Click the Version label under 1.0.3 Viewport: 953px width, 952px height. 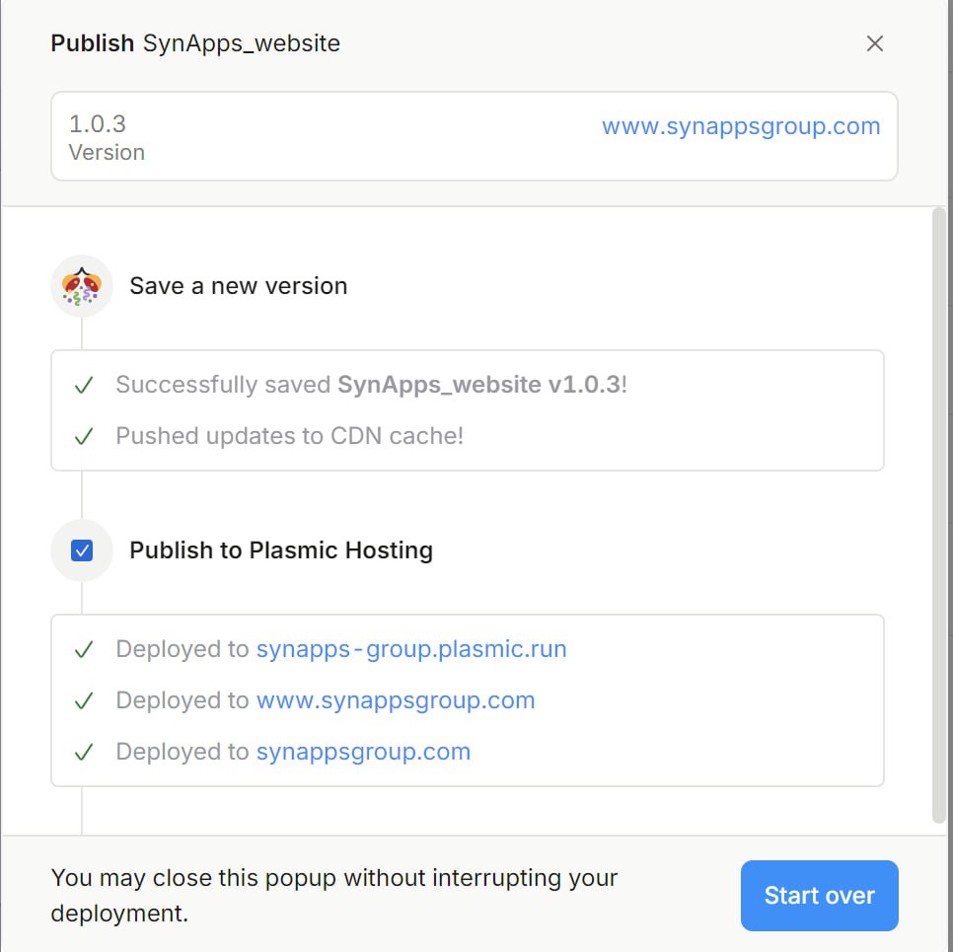[107, 153]
